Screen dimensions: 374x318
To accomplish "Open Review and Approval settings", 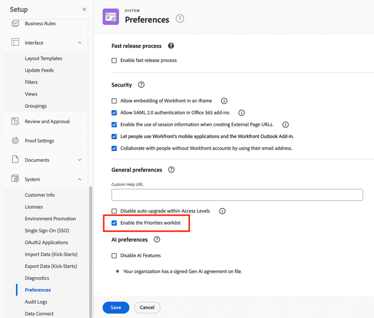I will 47,122.
